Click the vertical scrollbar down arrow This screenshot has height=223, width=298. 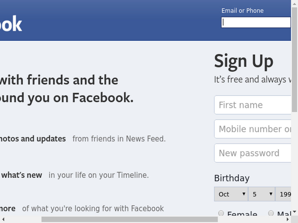pyautogui.click(x=295, y=212)
